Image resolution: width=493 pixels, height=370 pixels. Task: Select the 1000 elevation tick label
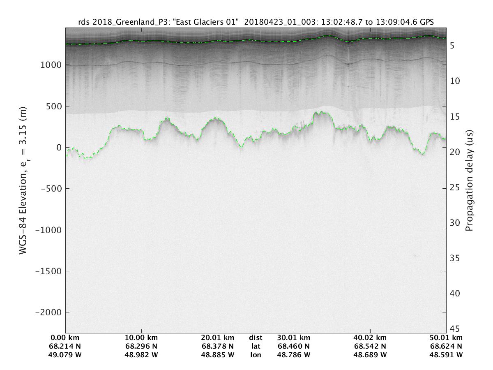pos(51,65)
